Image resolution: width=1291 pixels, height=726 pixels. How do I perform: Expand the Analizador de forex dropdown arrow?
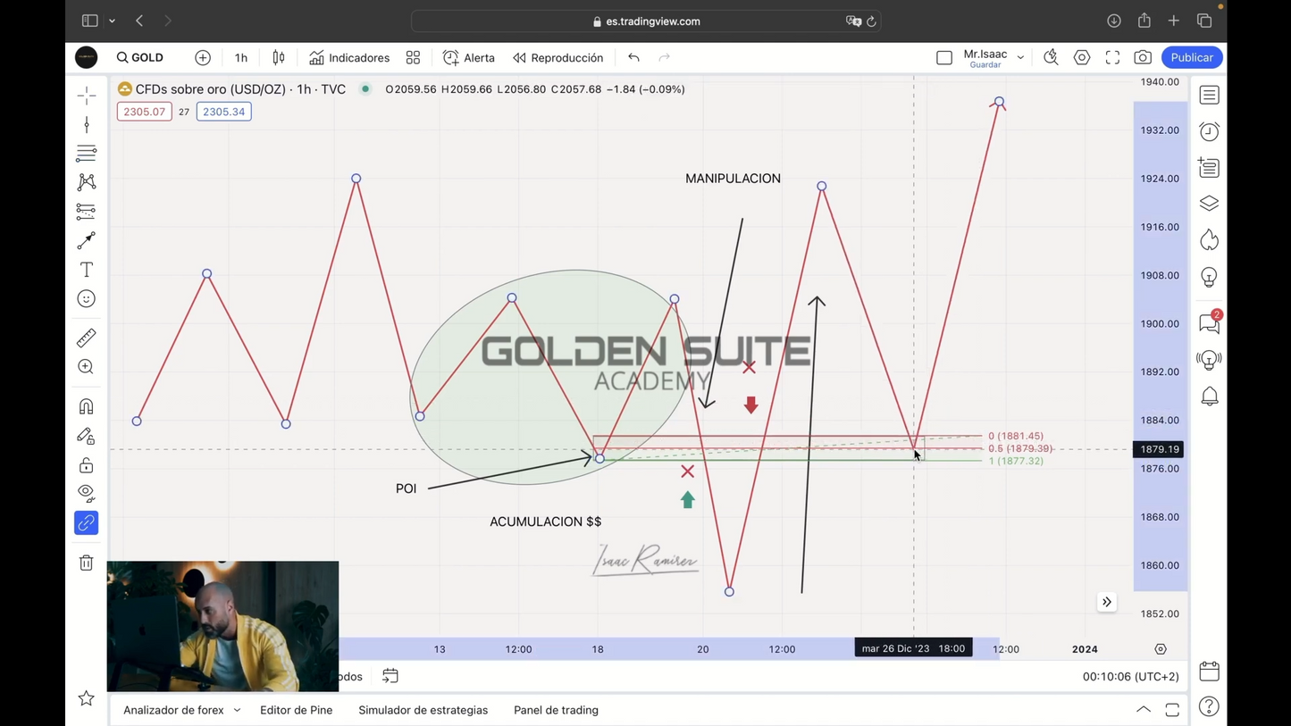237,711
